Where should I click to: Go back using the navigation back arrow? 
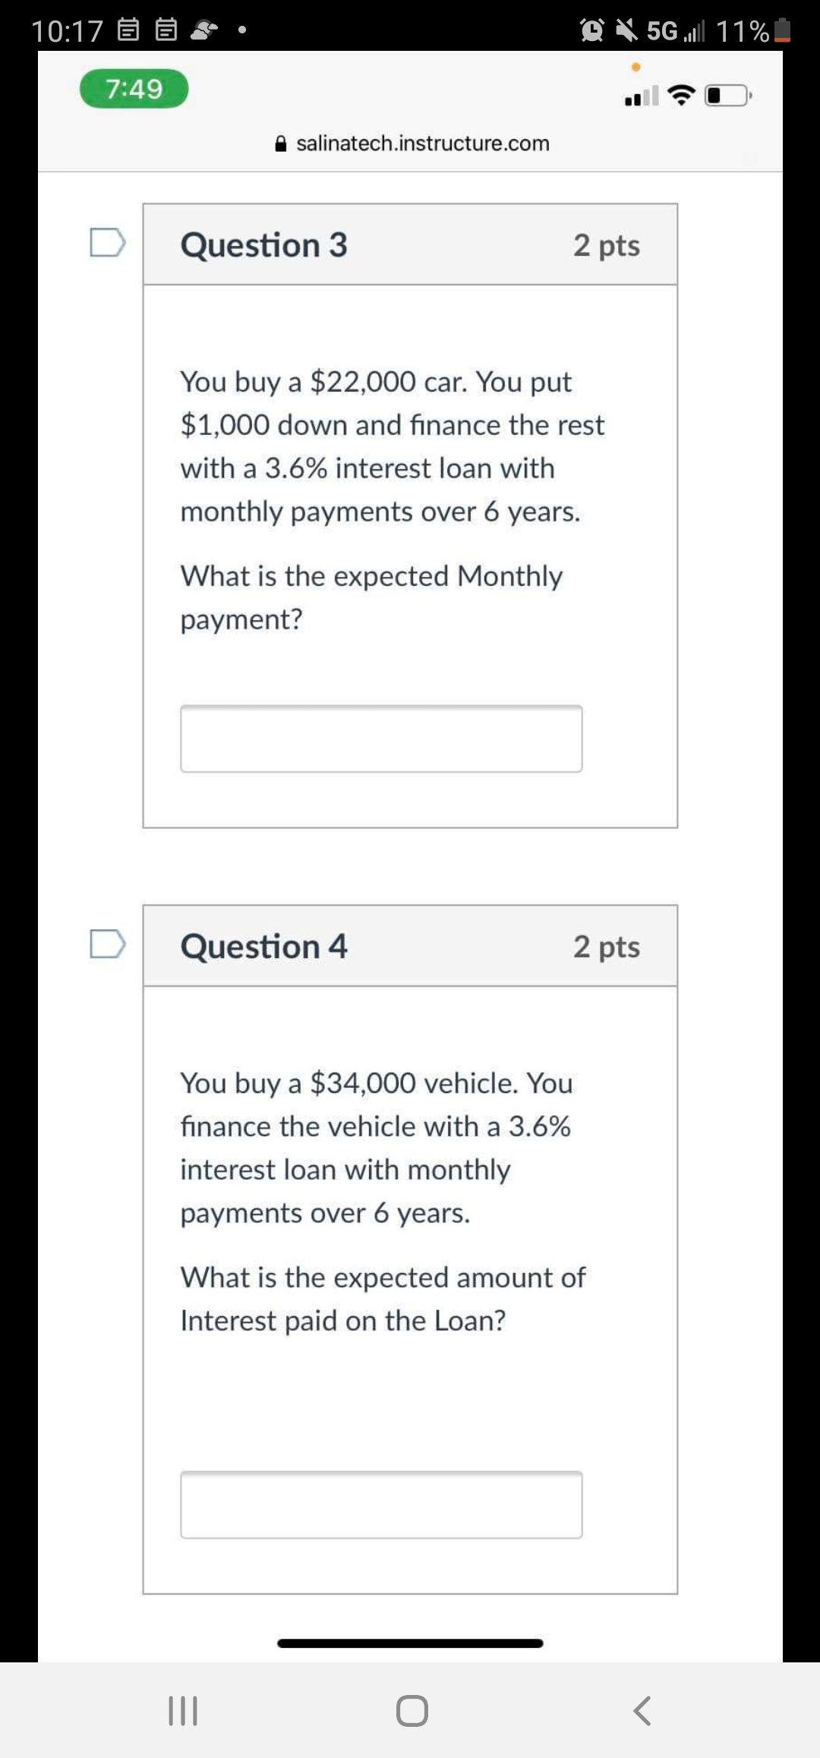642,1711
